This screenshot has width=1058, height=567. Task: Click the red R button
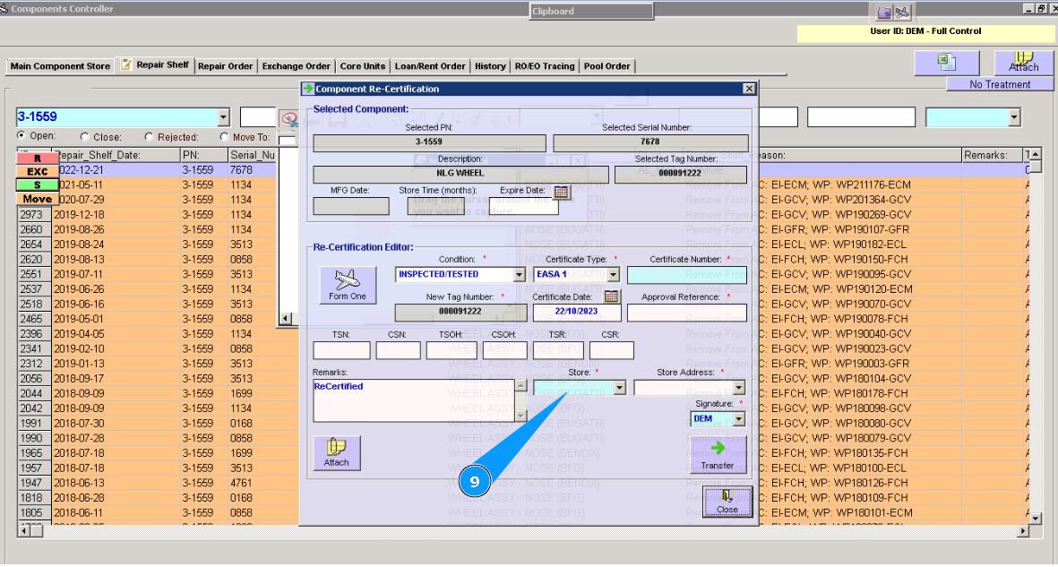pos(37,158)
